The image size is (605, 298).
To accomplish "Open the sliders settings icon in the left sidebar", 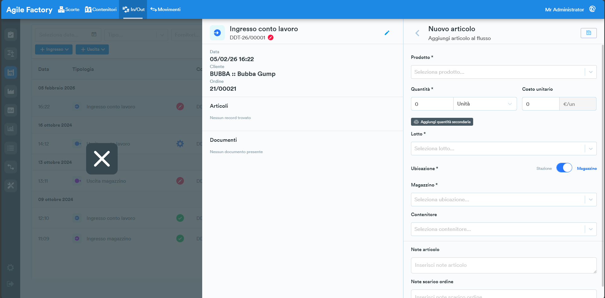I will coord(11,54).
